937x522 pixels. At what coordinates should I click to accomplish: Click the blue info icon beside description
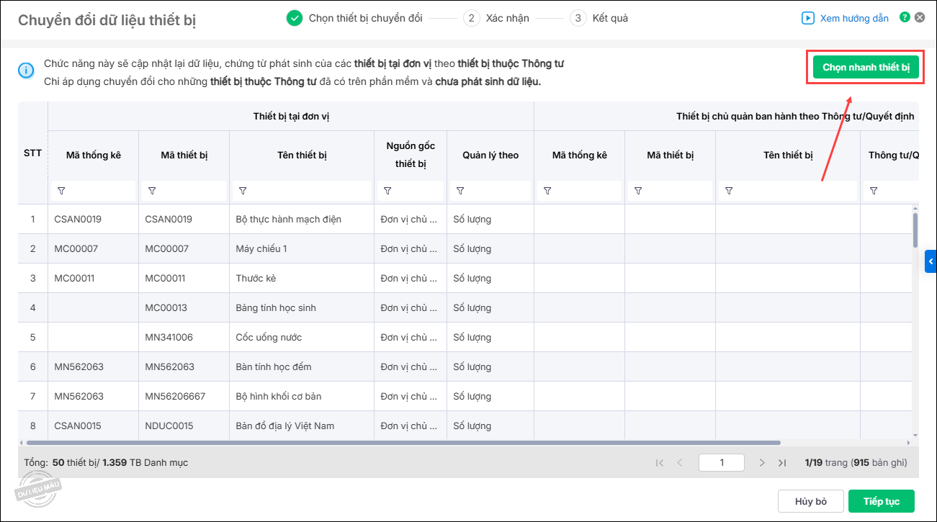(26, 70)
